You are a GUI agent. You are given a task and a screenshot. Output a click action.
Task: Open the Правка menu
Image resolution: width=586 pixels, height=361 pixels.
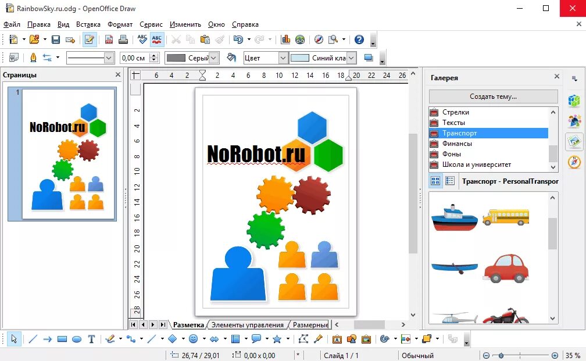39,24
